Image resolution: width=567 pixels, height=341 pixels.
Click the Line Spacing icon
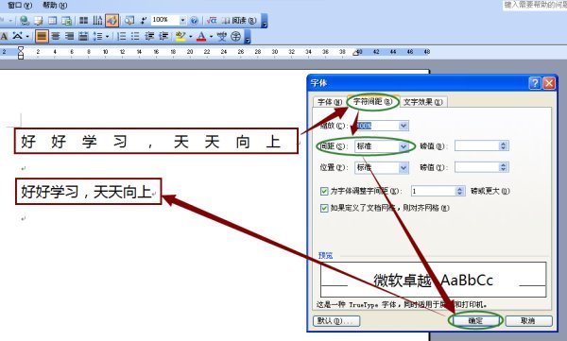pos(97,36)
